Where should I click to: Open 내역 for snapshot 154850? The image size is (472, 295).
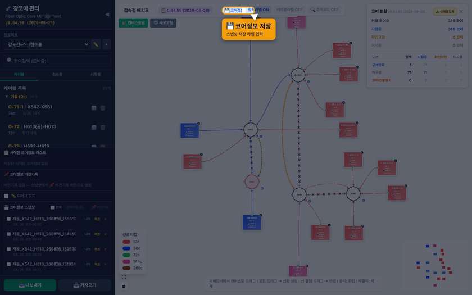click(x=88, y=234)
